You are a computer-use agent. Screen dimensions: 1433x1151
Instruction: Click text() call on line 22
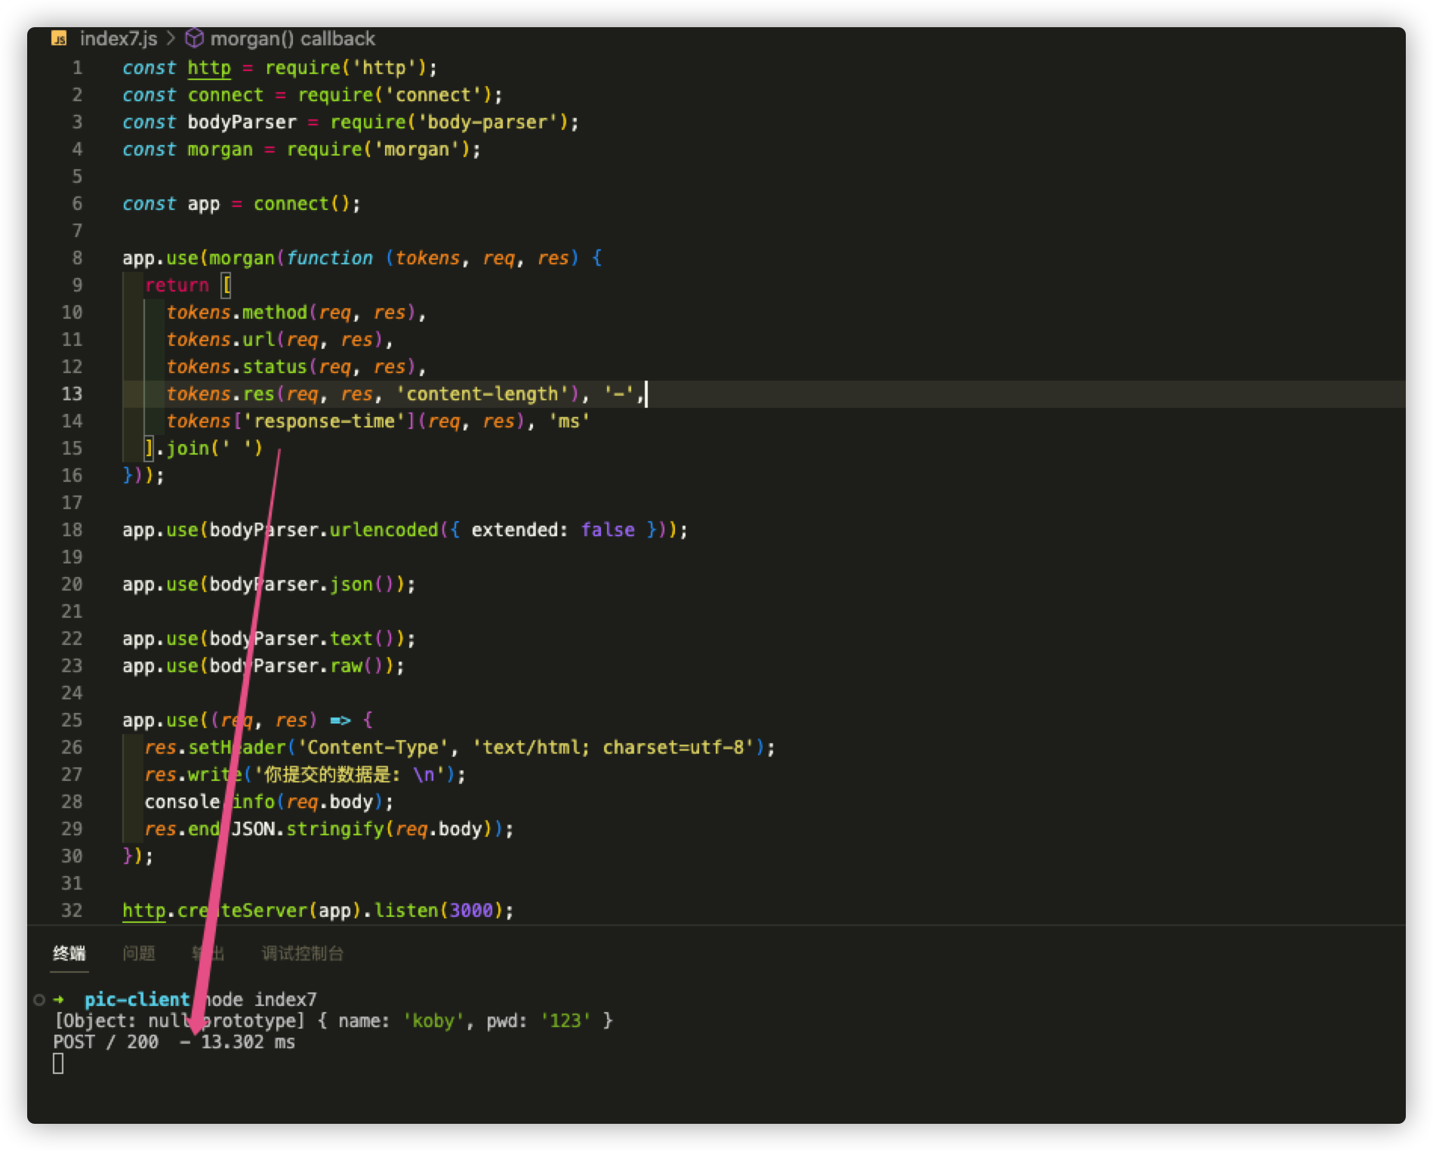[362, 639]
